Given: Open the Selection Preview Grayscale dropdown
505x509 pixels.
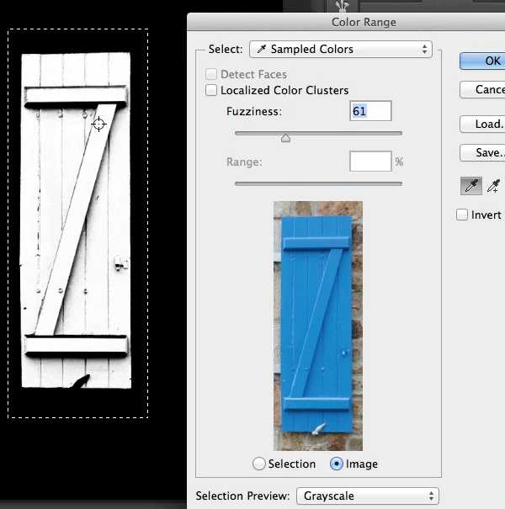Looking at the screenshot, I should [x=367, y=496].
